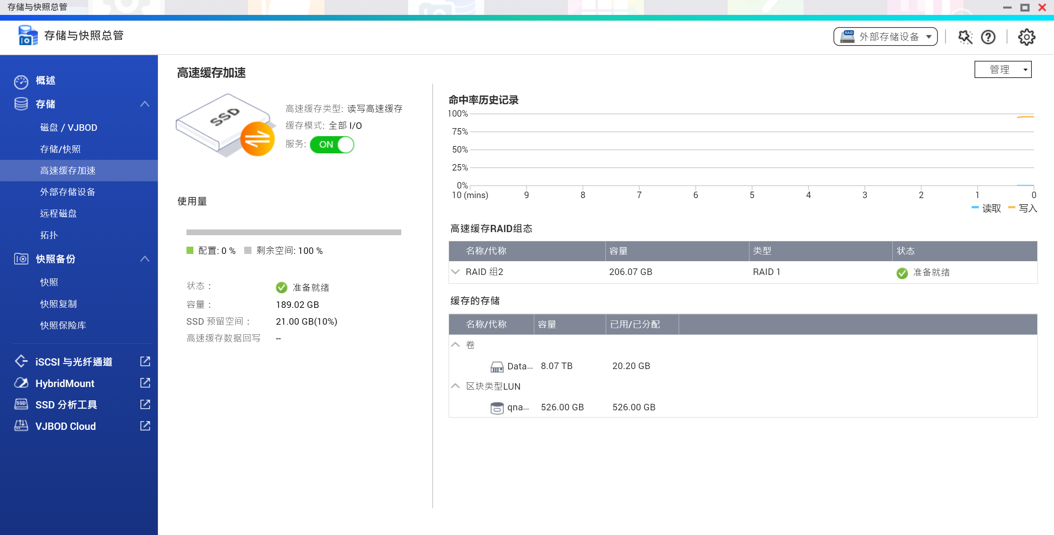Open iSCSI 与光纤通道 external link icon

pos(145,361)
